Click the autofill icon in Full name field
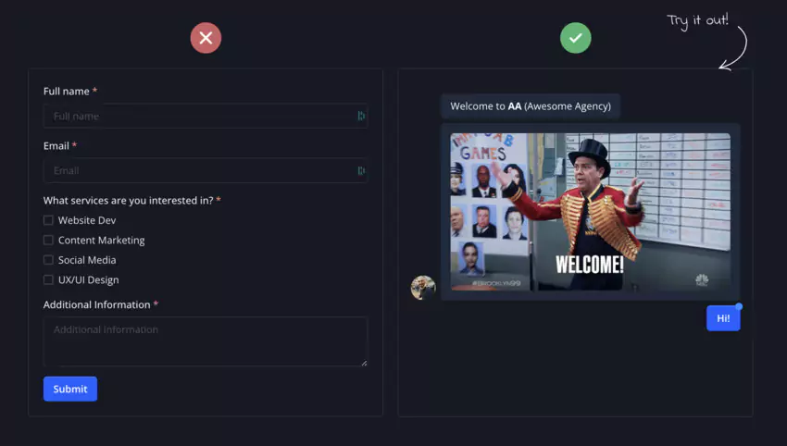The width and height of the screenshot is (787, 446). [x=361, y=116]
